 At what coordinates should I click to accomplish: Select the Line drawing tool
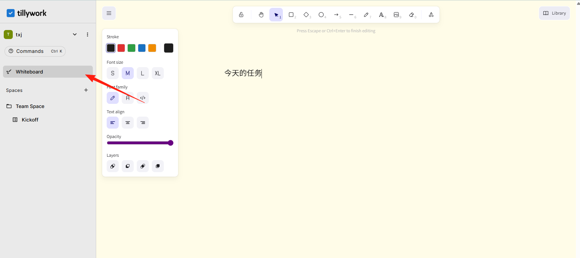click(x=351, y=15)
